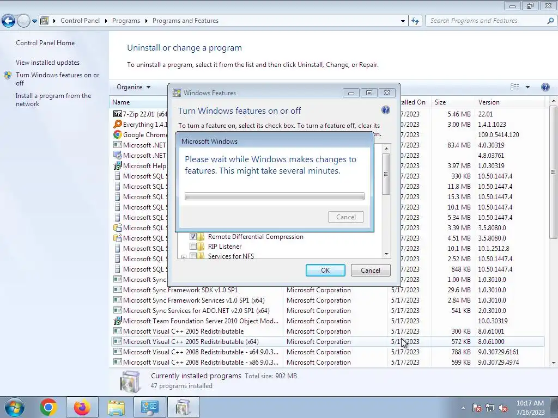Click Turn Windows features on or off link
This screenshot has height=418, width=558.
[x=57, y=79]
